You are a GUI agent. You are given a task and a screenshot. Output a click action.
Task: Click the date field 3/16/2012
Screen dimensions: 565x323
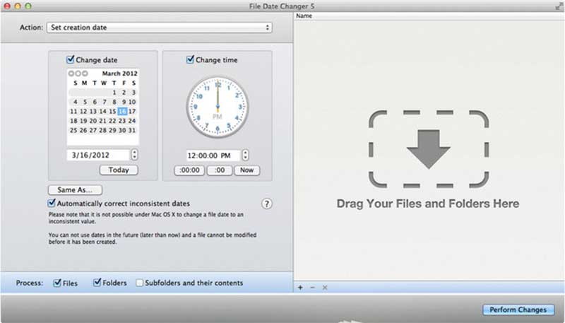point(98,155)
